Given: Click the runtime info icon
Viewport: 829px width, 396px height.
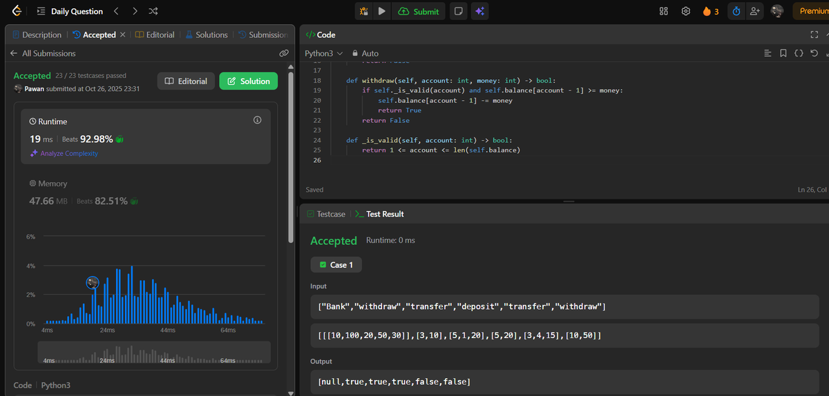Looking at the screenshot, I should [x=258, y=120].
